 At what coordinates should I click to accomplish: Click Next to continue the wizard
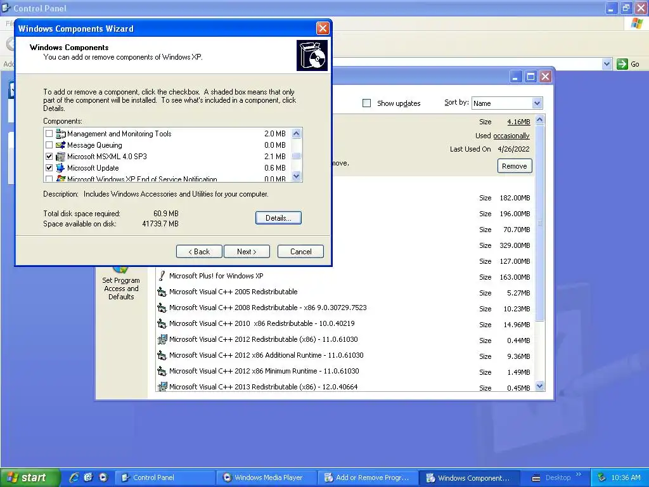pos(247,251)
